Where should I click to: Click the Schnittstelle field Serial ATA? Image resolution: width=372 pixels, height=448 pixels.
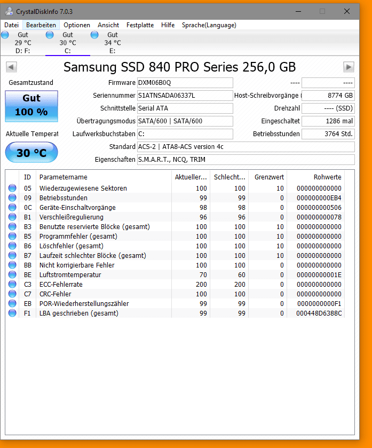tap(185, 108)
